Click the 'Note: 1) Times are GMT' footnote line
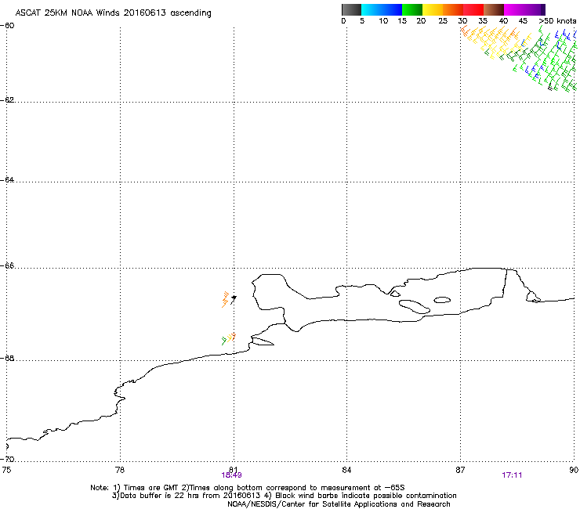Screen dimensions: 580x509 tap(248, 488)
